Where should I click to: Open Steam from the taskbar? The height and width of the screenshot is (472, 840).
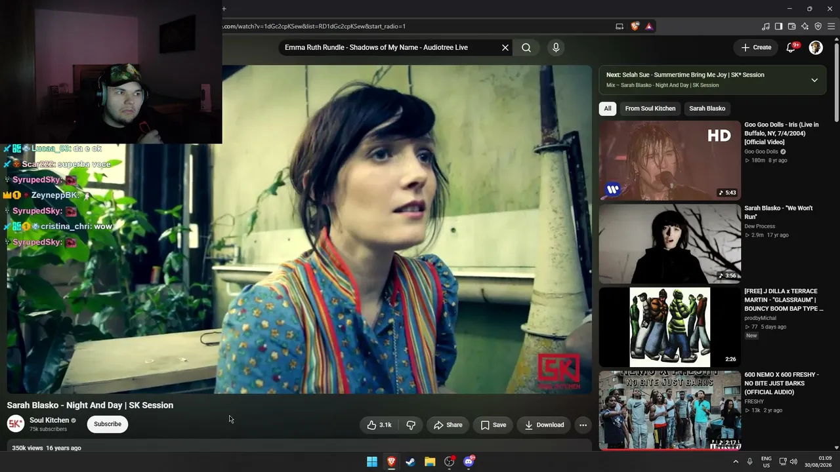pos(410,462)
